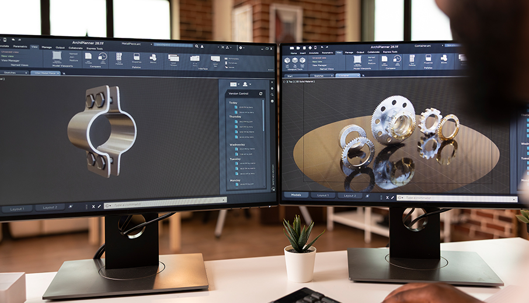Image resolution: width=529 pixels, height=303 pixels.
Task: Switch to Layout 1 on left monitor
Action: coord(17,209)
